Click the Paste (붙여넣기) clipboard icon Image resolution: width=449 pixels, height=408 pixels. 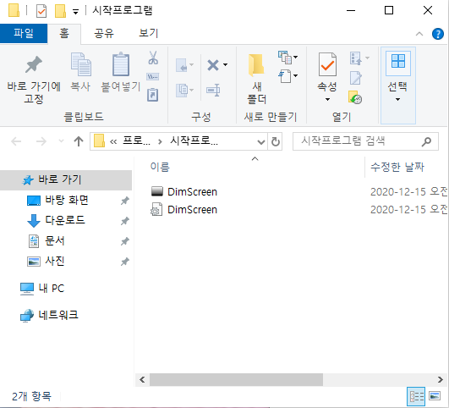click(x=121, y=64)
